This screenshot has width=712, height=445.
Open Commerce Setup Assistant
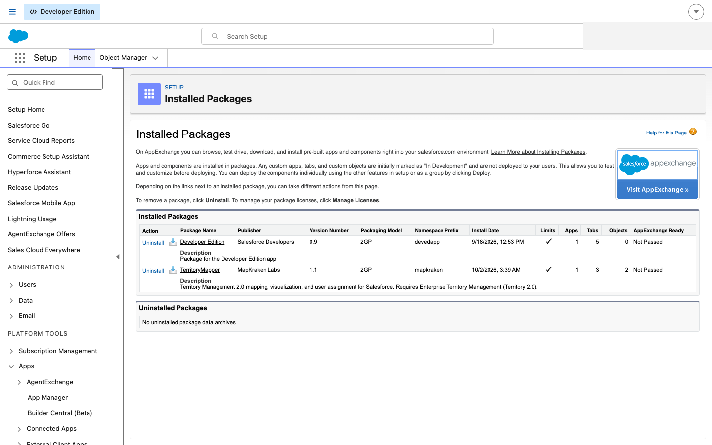(x=48, y=157)
